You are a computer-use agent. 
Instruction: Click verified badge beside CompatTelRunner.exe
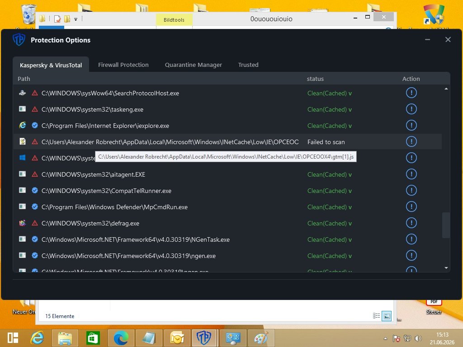point(34,190)
